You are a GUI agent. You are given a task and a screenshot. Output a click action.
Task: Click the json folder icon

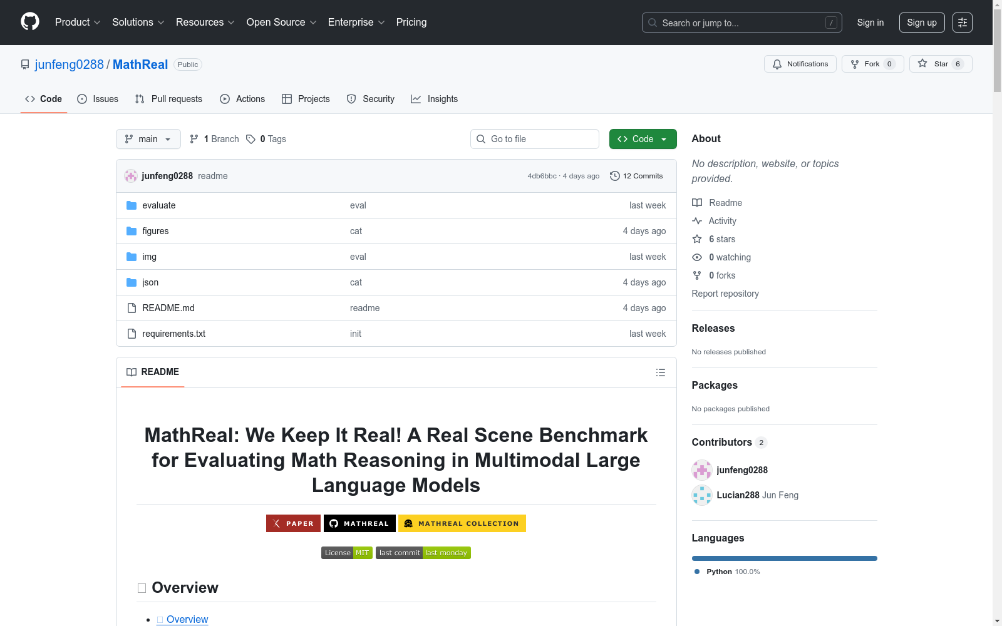[x=132, y=282]
